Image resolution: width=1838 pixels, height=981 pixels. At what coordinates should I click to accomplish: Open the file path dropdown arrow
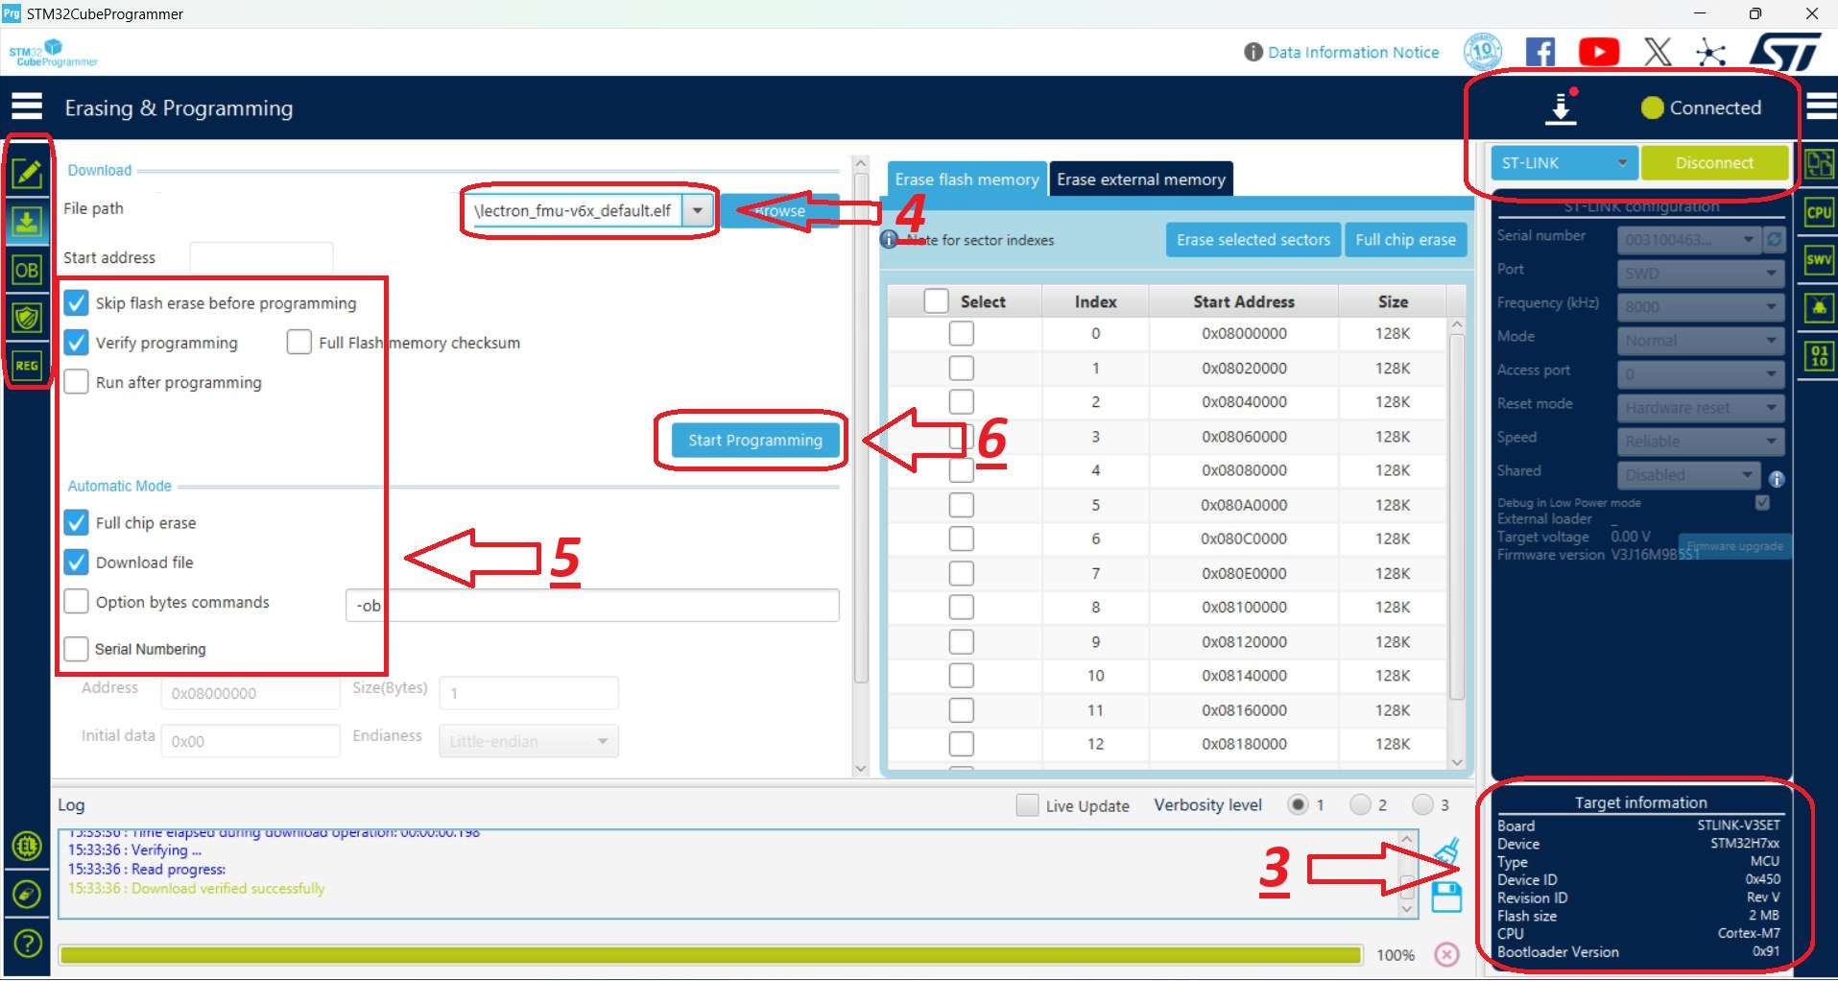pyautogui.click(x=698, y=210)
